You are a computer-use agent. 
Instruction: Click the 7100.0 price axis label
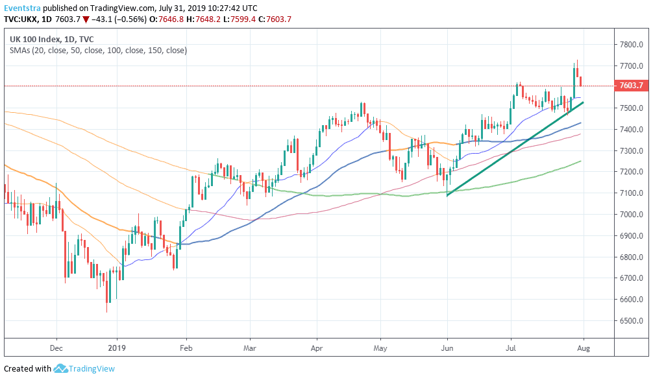[x=632, y=193]
